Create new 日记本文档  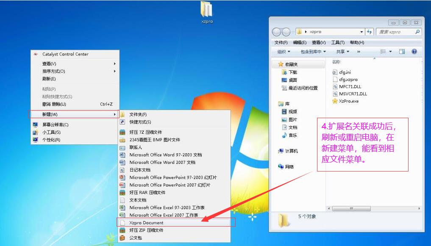coord(174,170)
